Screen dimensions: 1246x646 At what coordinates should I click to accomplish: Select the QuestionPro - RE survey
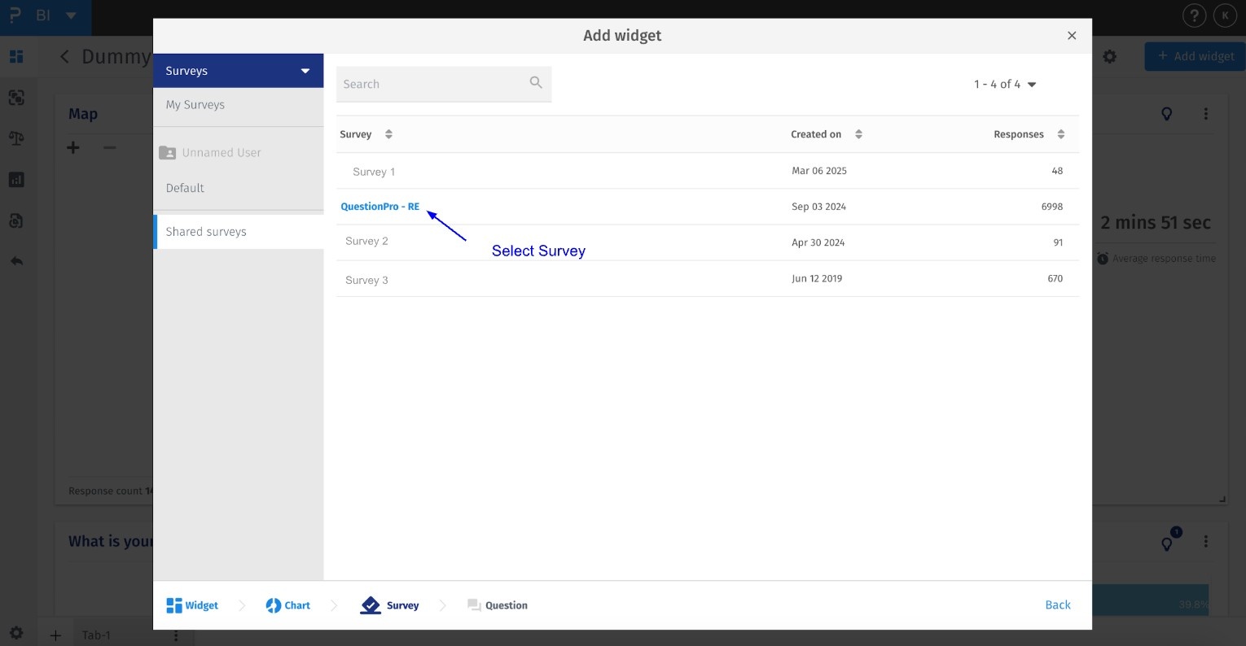pos(380,206)
